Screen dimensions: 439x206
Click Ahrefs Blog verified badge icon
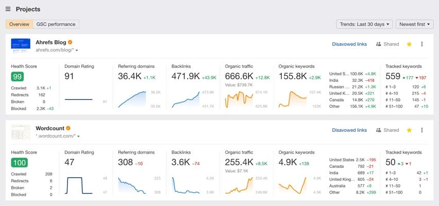click(70, 42)
